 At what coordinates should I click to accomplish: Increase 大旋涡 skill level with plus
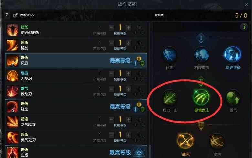coord(128,74)
